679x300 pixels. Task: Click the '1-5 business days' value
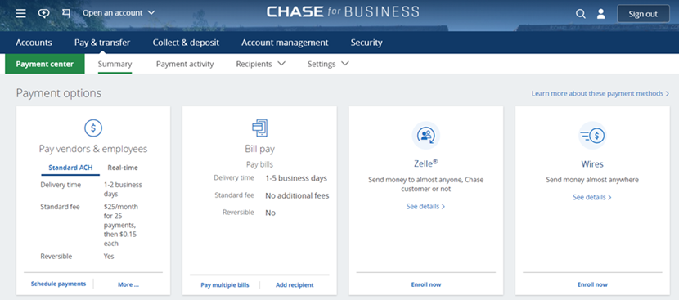(296, 178)
